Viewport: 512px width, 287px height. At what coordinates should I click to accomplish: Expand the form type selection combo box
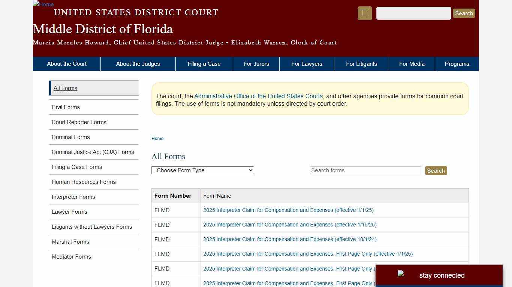pos(202,170)
